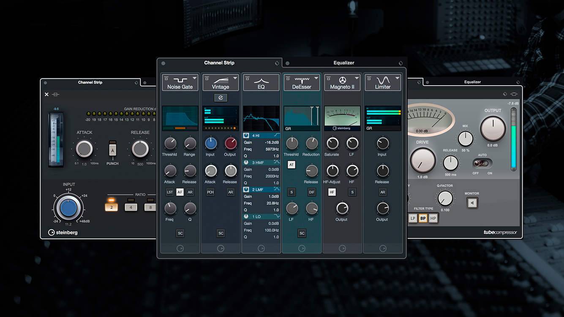Select the left window's Channel Strip tab
The width and height of the screenshot is (564, 317).
point(90,82)
